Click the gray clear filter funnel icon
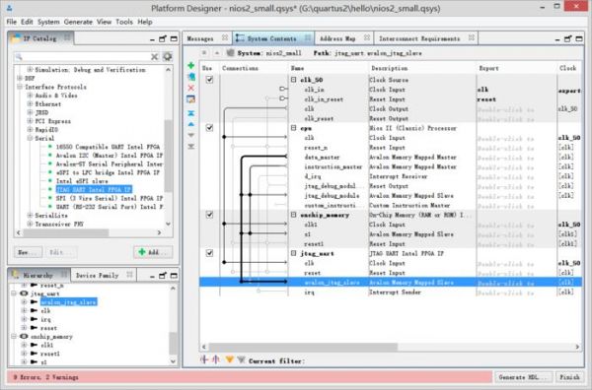 pos(241,360)
